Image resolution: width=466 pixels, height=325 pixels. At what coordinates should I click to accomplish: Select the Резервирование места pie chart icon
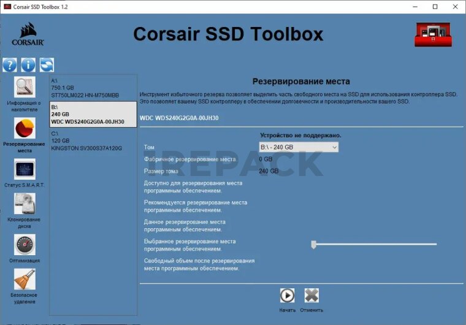25,128
